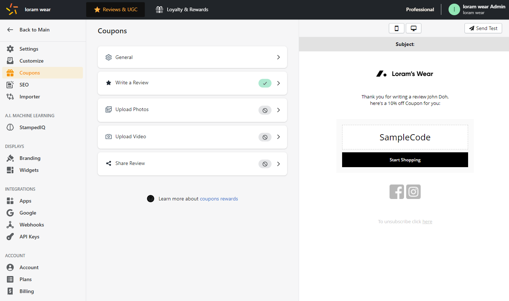
Task: Toggle the Write a Review enabled status
Action: pos(265,83)
